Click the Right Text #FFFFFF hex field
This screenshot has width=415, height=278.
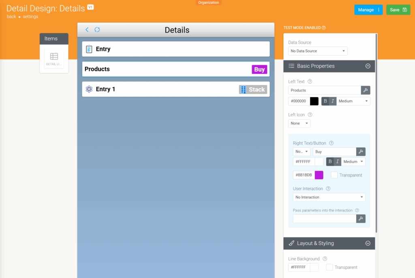tap(304, 162)
